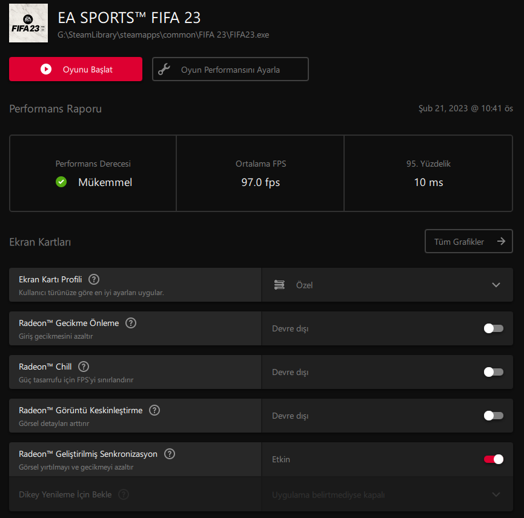Open Oyun Performansını Ayarla

[x=230, y=69]
